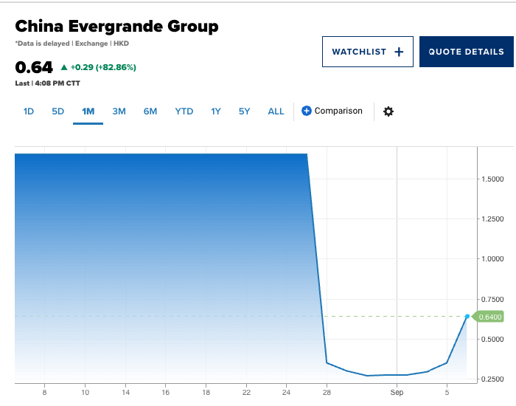Viewport: 516px width, 406px height.
Task: Open the Comparison option
Action: (332, 111)
